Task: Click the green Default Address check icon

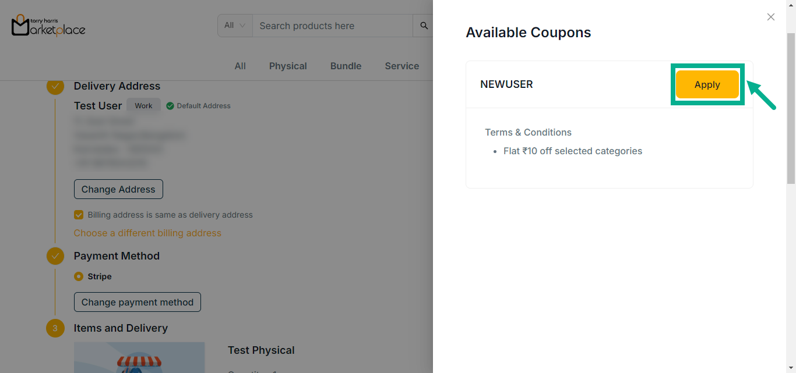Action: coord(170,106)
